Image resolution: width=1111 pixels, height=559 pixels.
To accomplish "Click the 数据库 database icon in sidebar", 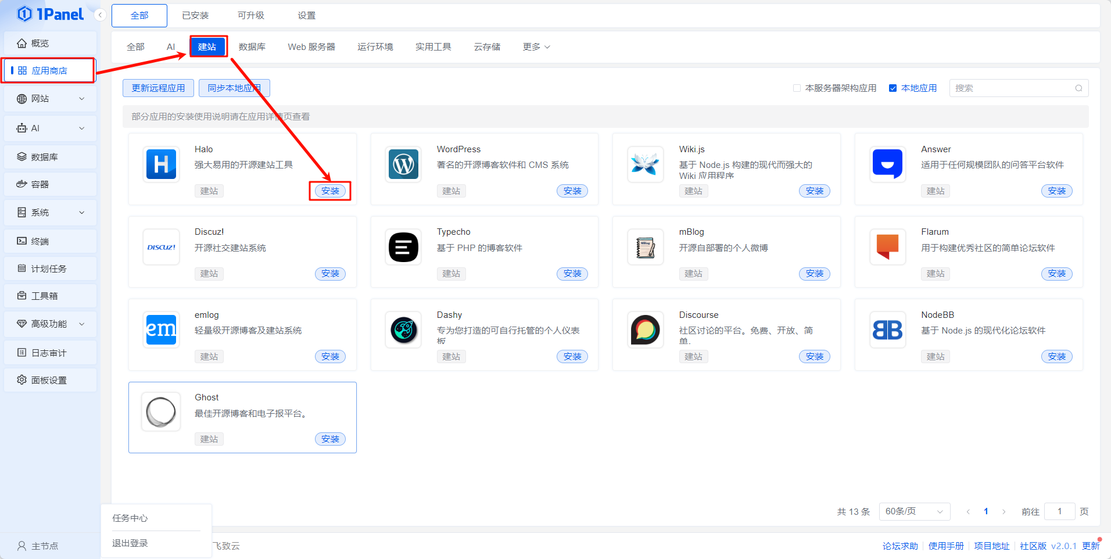I will 21,157.
